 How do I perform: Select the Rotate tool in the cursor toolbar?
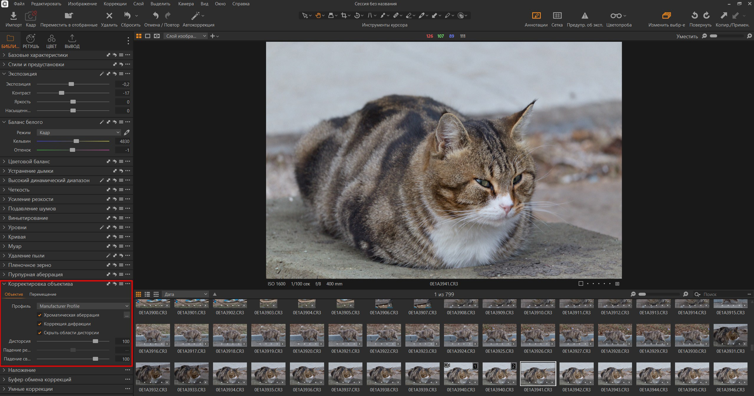click(357, 15)
